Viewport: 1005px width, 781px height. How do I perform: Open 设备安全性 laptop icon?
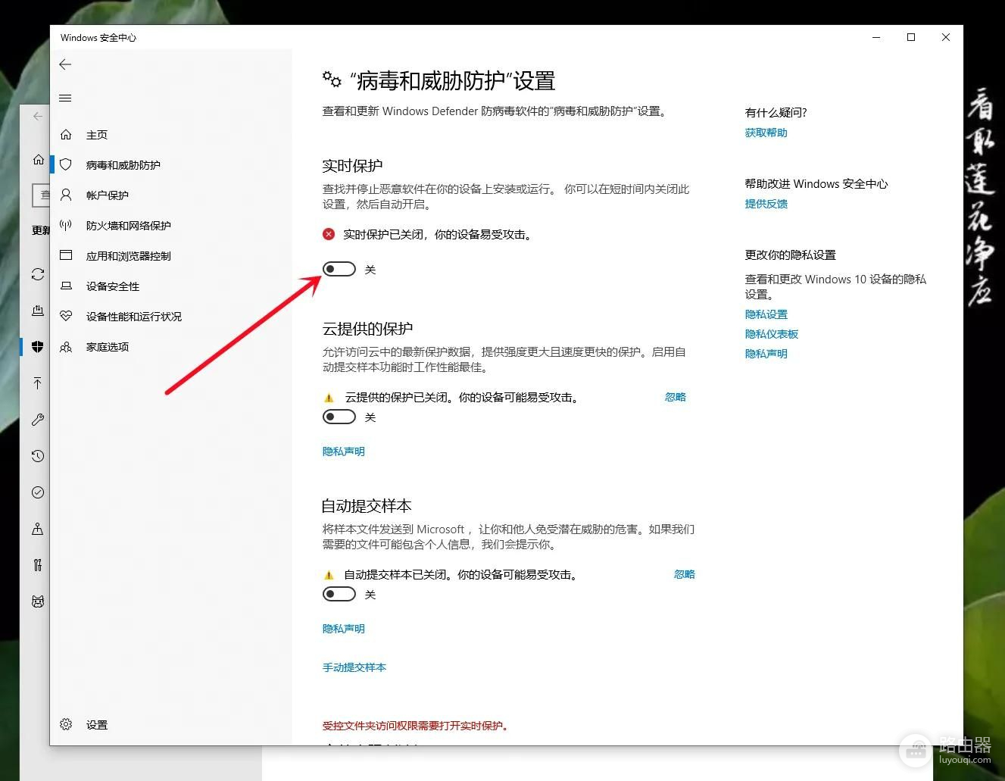tap(66, 286)
